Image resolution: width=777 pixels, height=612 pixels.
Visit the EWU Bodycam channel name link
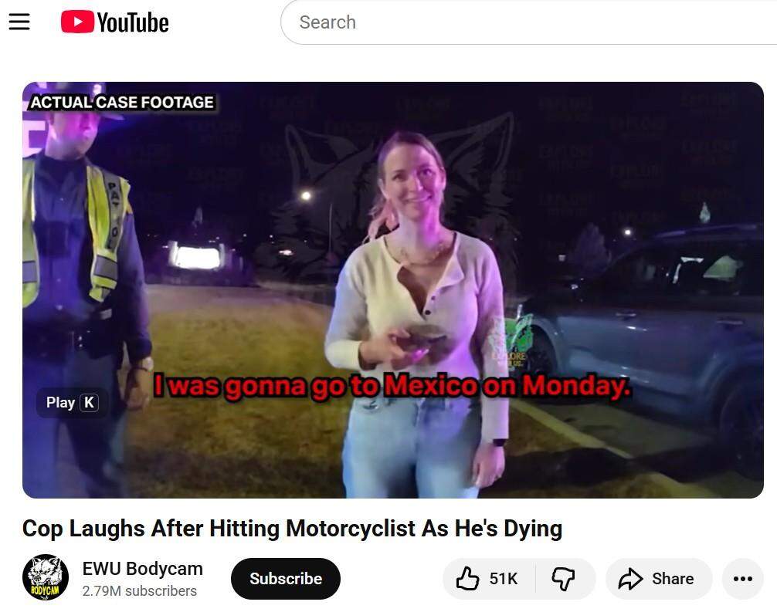point(142,569)
